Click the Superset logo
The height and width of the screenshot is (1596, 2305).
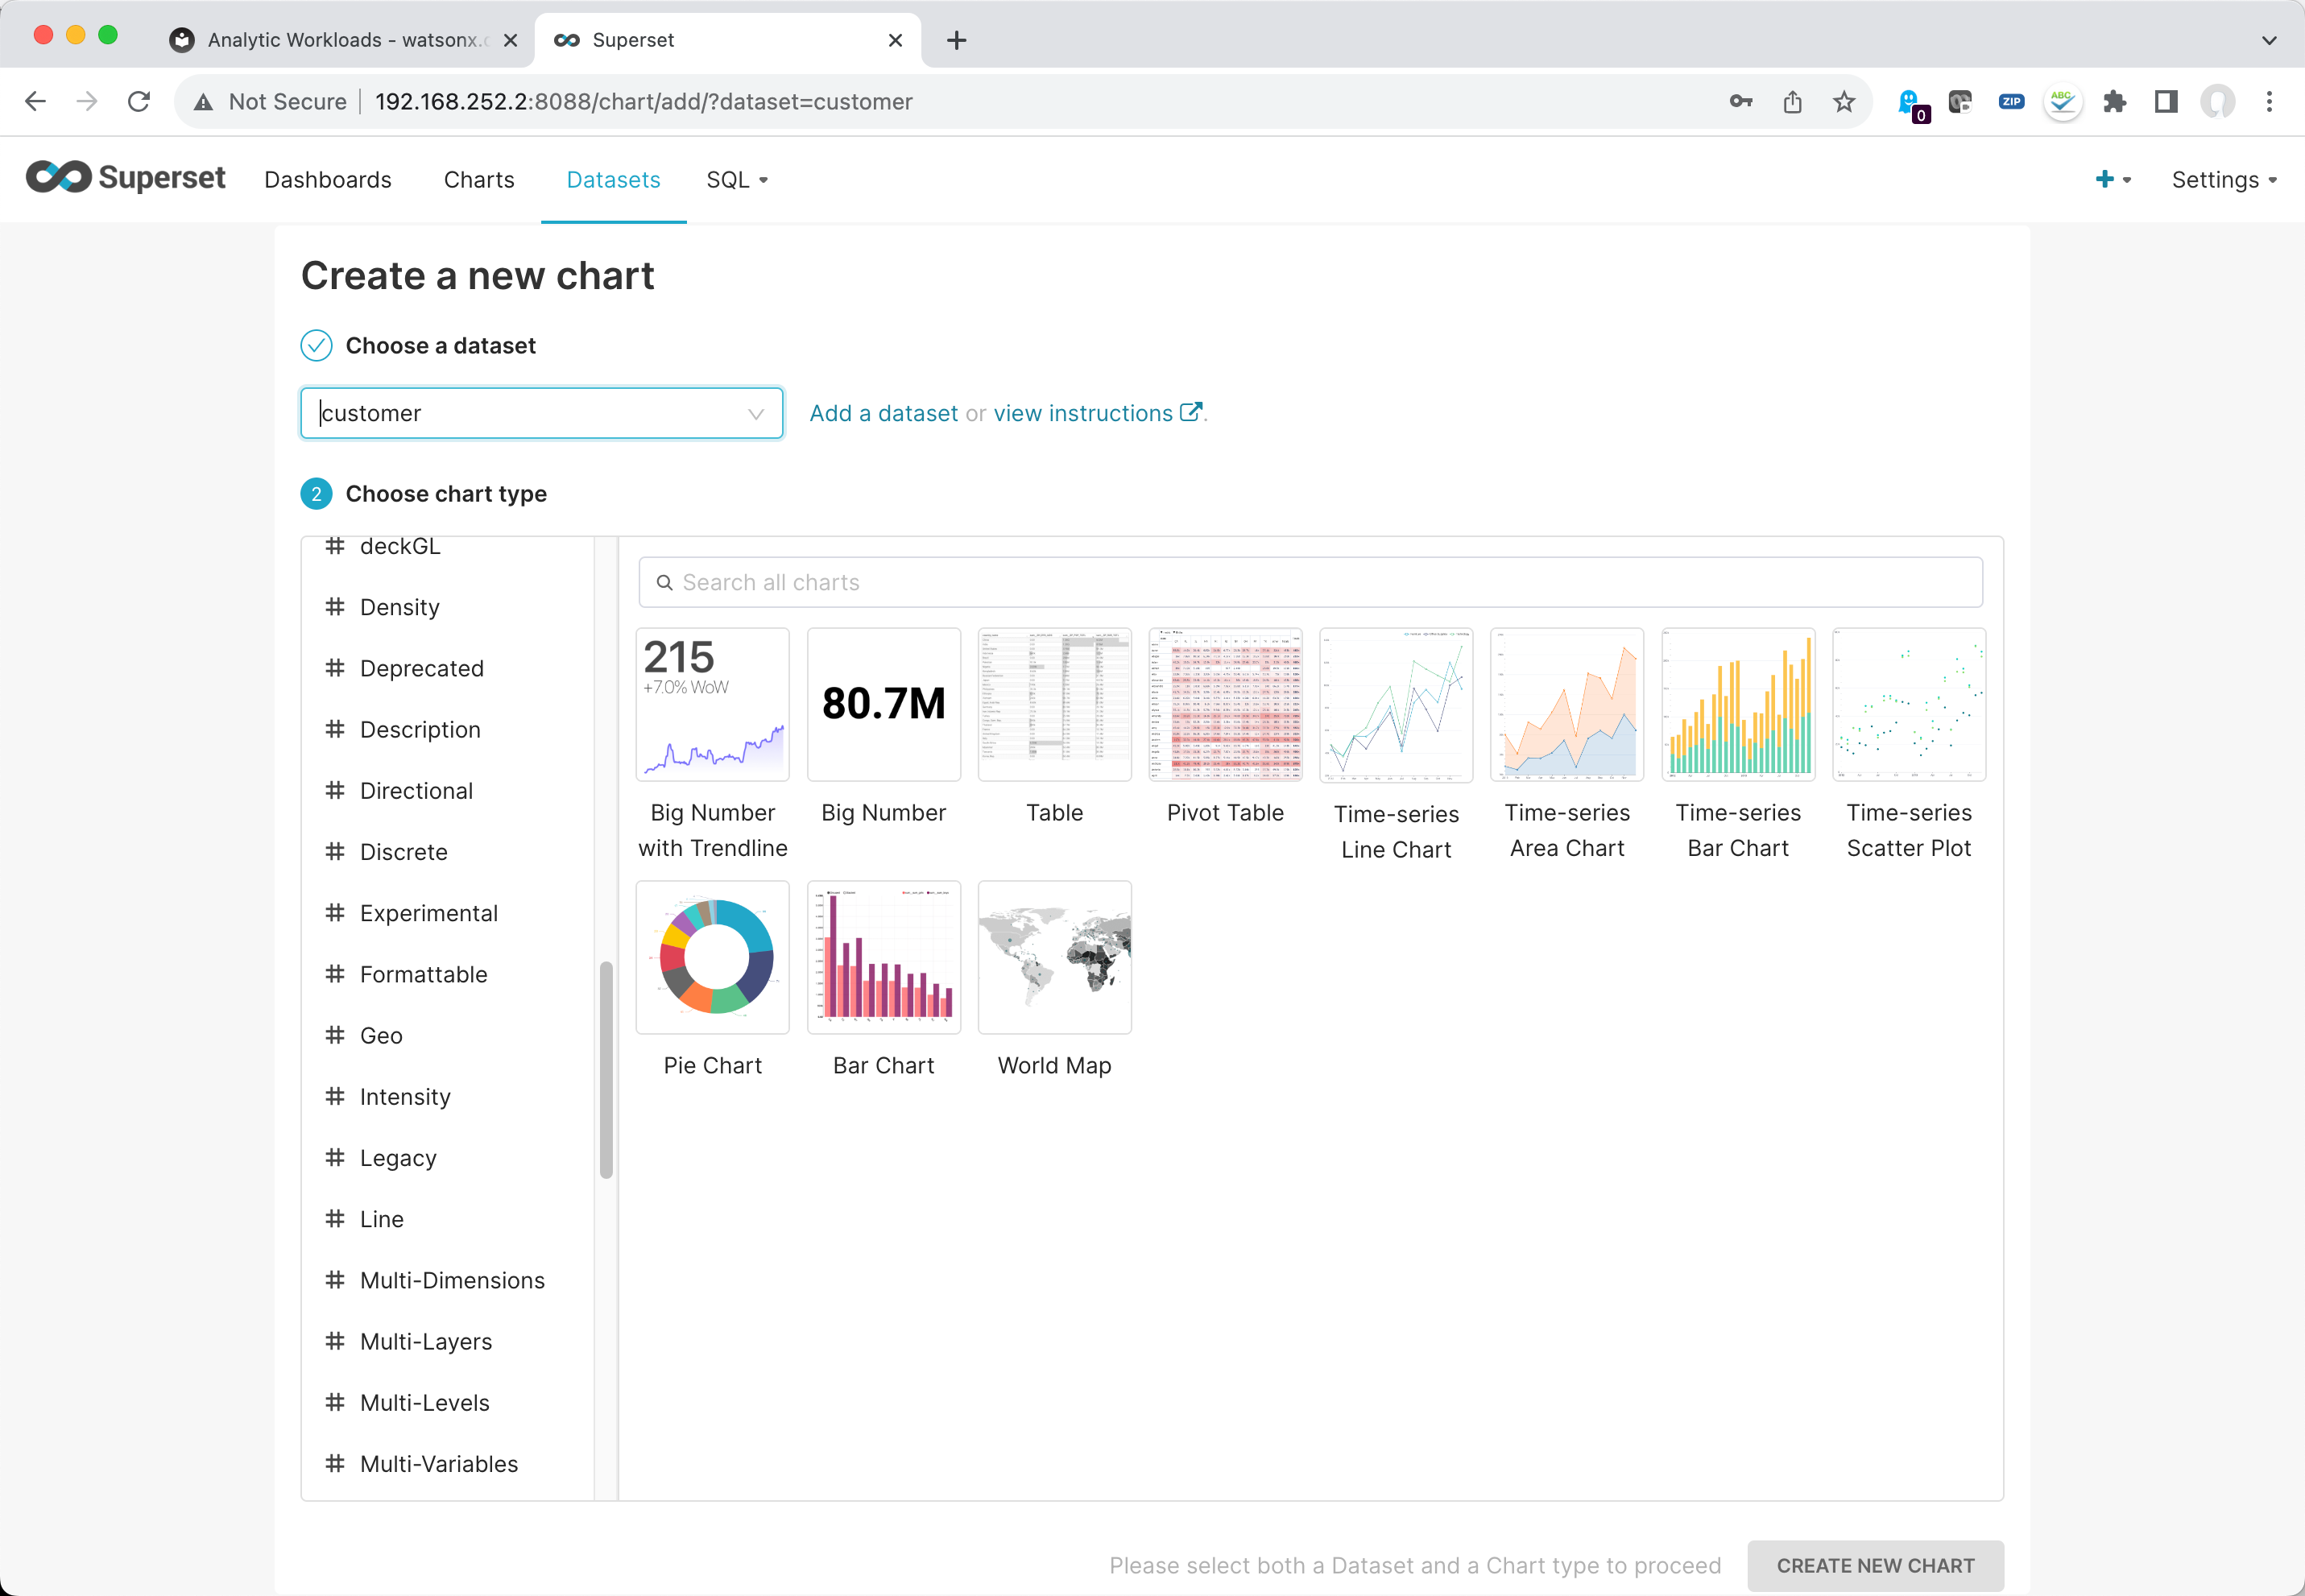[126, 178]
